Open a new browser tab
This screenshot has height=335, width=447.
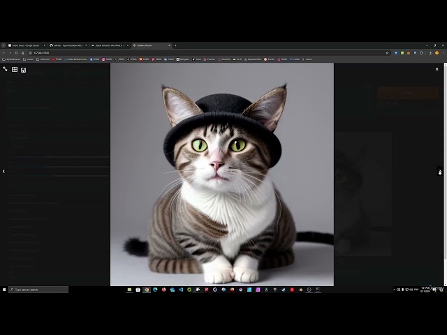coord(175,45)
